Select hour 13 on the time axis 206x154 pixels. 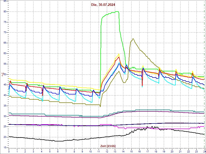point(115,151)
